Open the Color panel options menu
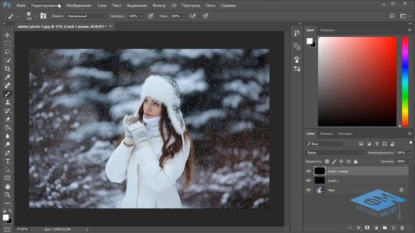Screen dimensions: 415x233 [410, 30]
